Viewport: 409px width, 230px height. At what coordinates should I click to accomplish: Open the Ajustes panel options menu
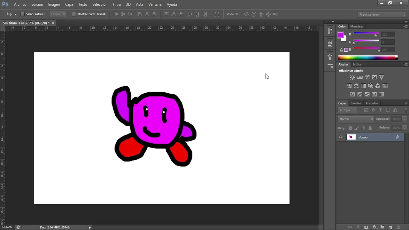[405, 65]
